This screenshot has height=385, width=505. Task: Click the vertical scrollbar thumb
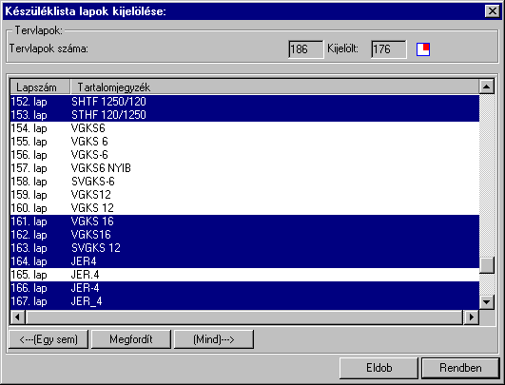pos(487,265)
